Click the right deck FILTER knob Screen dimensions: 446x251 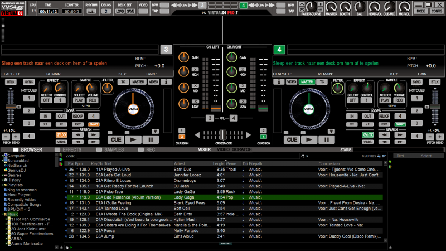click(x=338, y=88)
